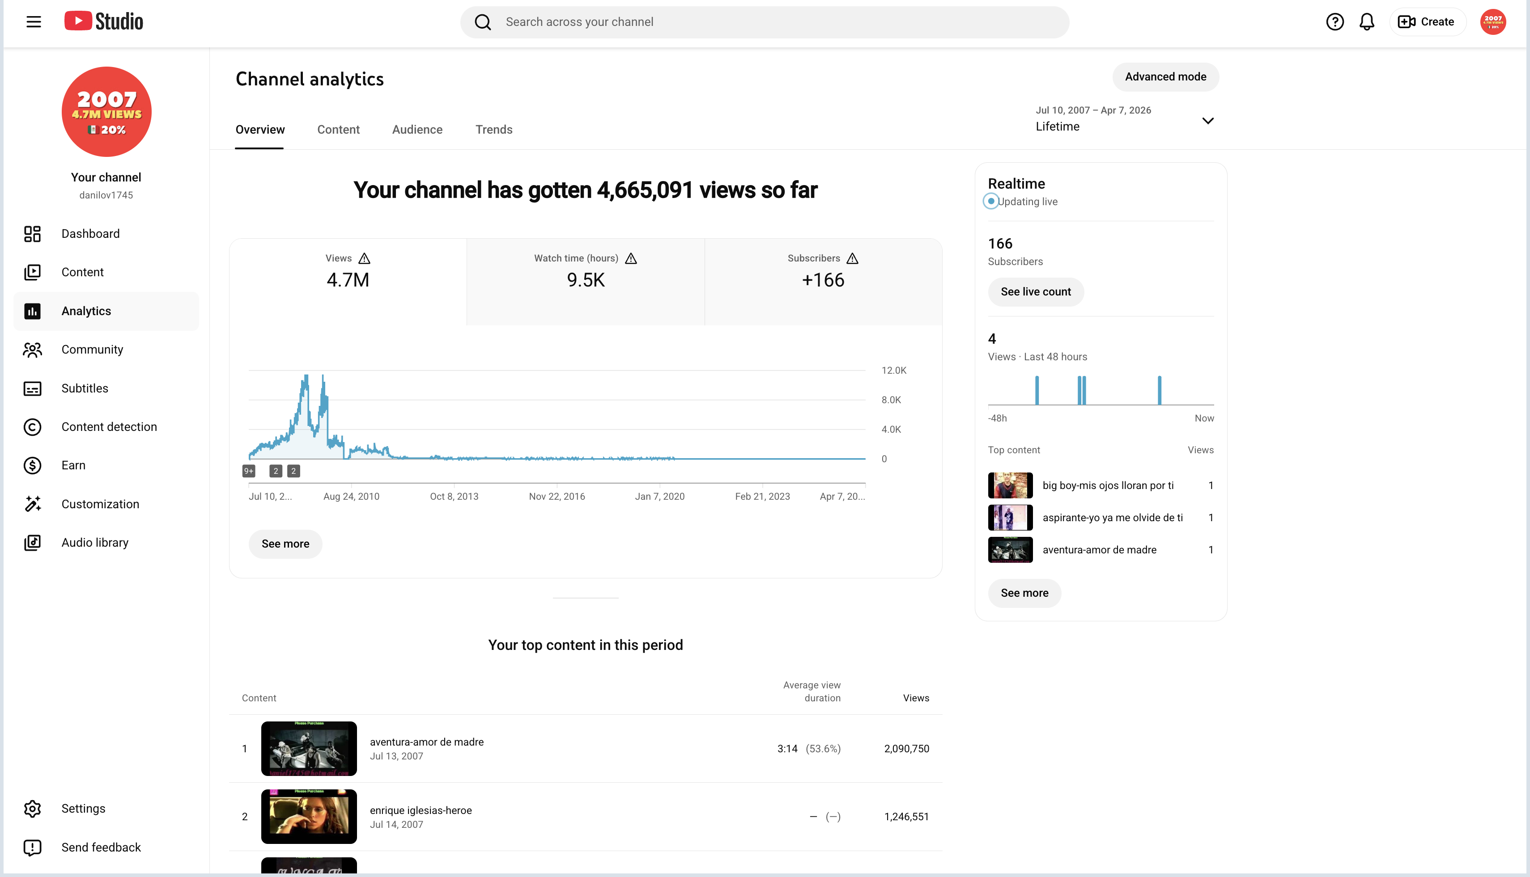1530x877 pixels.
Task: Switch to the Audience tab
Action: tap(417, 130)
